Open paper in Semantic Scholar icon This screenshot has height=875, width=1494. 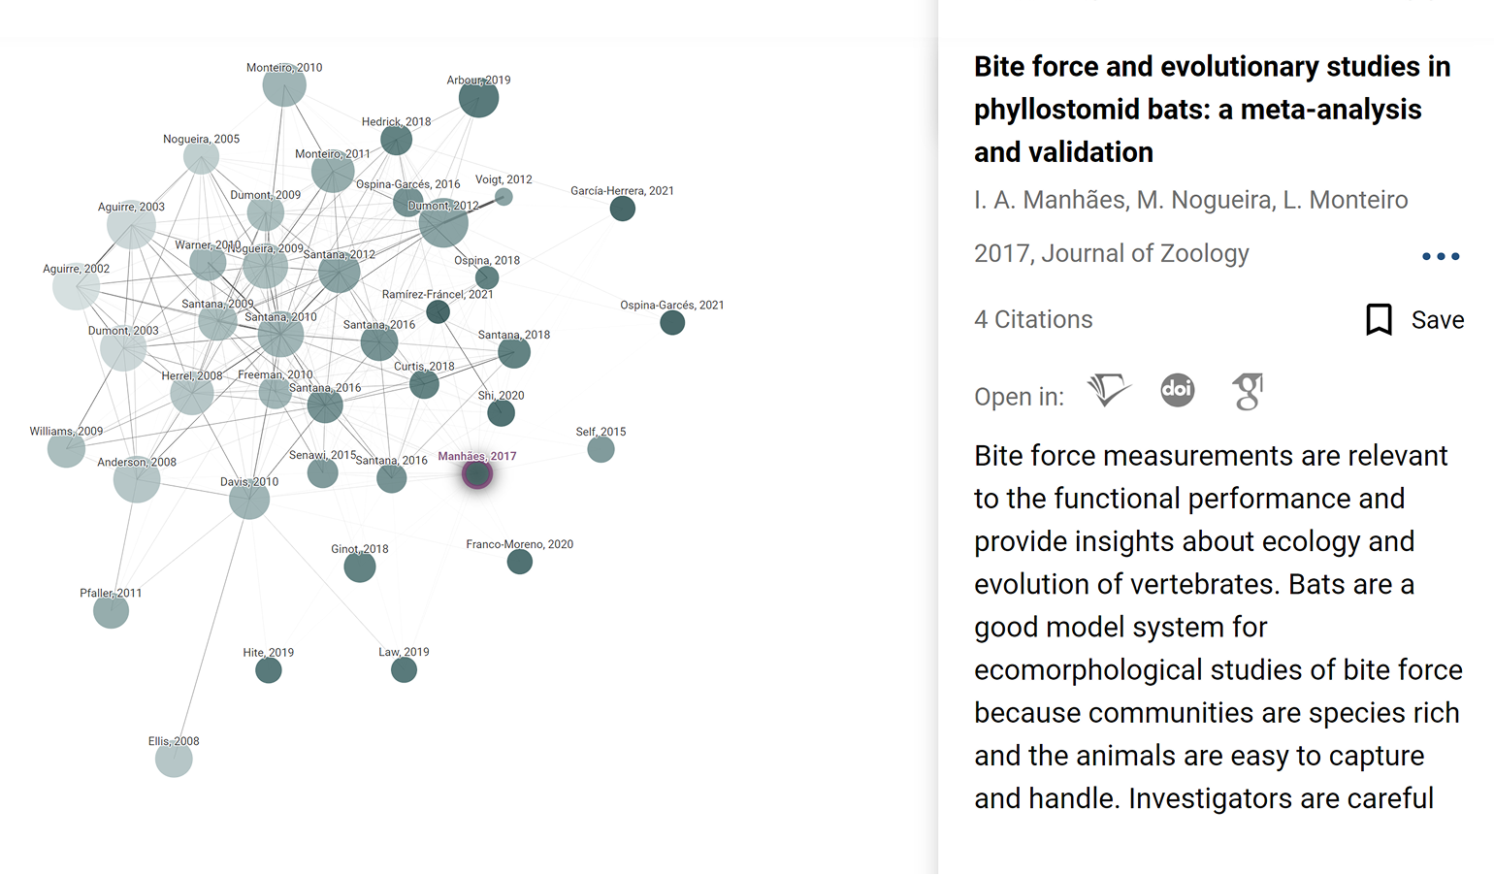coord(1109,391)
